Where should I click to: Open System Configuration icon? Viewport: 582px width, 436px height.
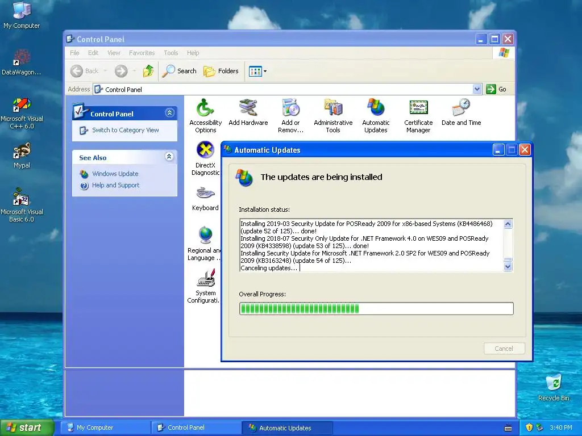203,286
